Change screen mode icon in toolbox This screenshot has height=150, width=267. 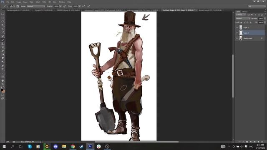pos(3,98)
